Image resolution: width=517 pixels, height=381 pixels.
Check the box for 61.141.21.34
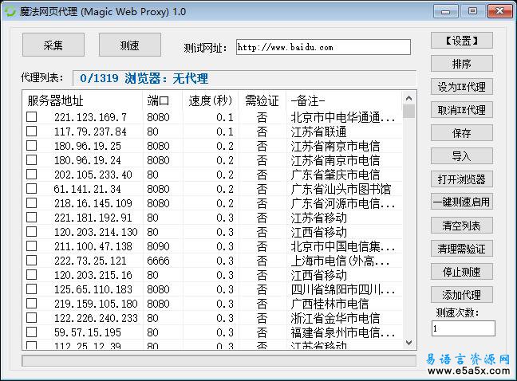click(x=32, y=189)
